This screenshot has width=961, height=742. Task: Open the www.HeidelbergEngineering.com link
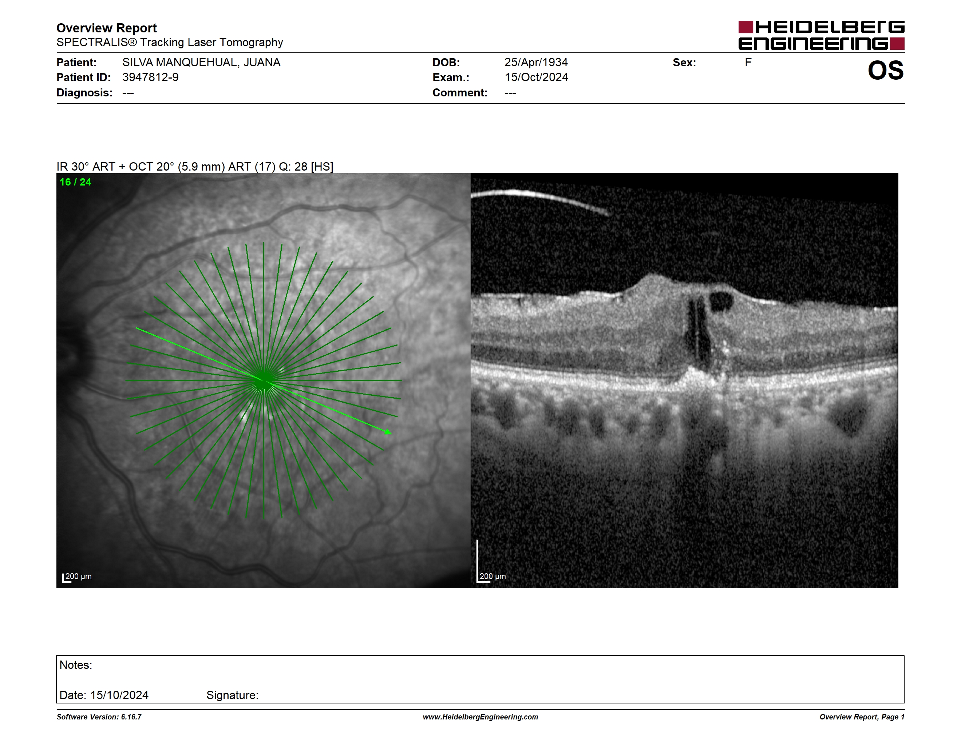480,717
